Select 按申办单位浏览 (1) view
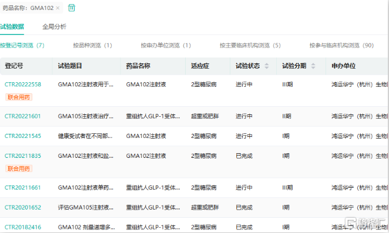This screenshot has width=389, height=233. pyautogui.click(x=166, y=45)
